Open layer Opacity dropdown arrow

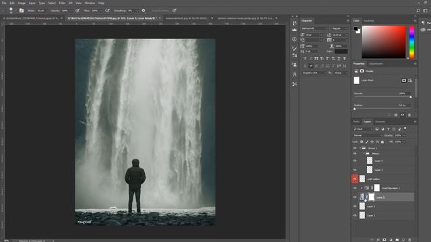coord(404,136)
